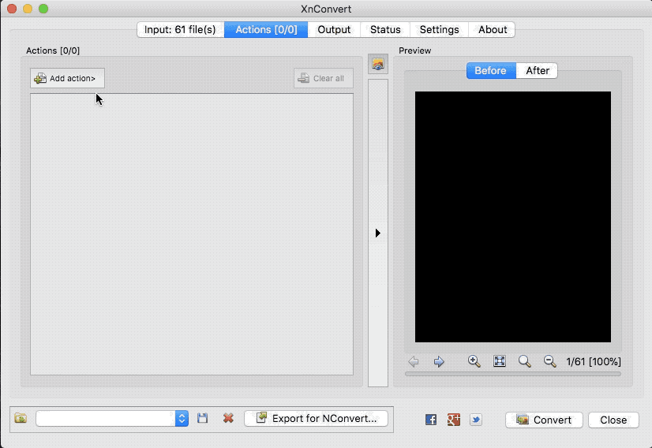Delete the script with the red X
The height and width of the screenshot is (448, 652).
pos(228,418)
